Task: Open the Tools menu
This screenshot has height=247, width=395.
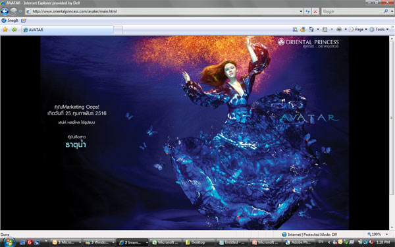Action: click(x=379, y=30)
